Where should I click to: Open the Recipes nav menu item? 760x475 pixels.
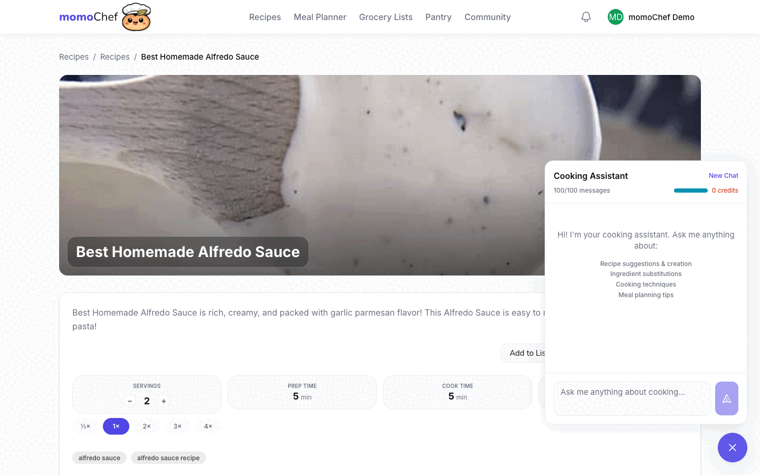tap(265, 17)
